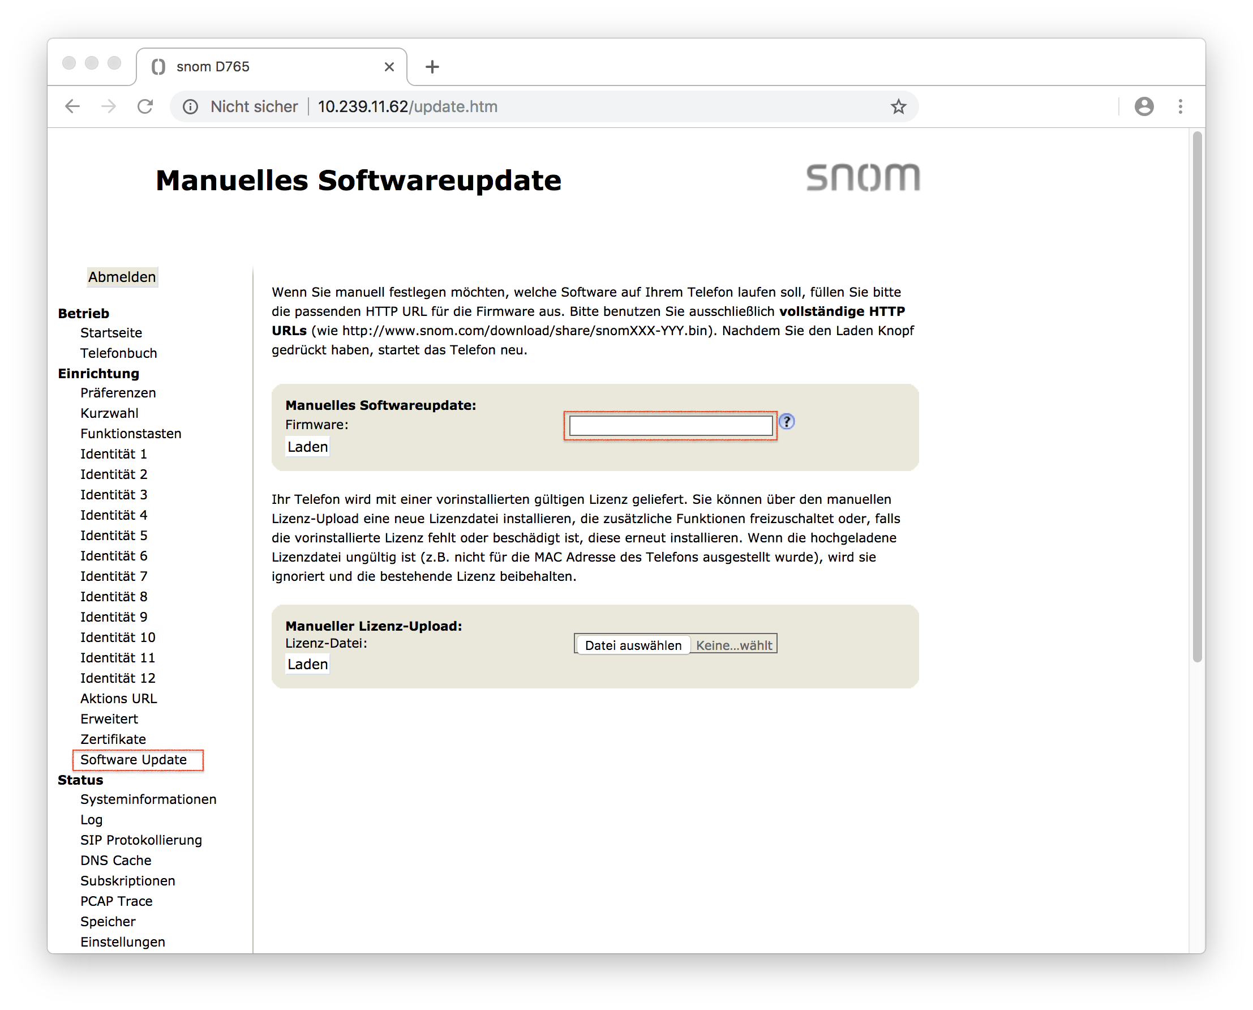Click the browser back arrow
This screenshot has height=1010, width=1253.
[72, 106]
